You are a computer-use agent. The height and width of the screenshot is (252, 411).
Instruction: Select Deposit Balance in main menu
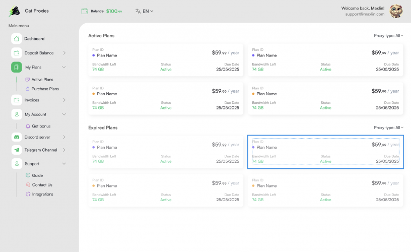pyautogui.click(x=39, y=53)
